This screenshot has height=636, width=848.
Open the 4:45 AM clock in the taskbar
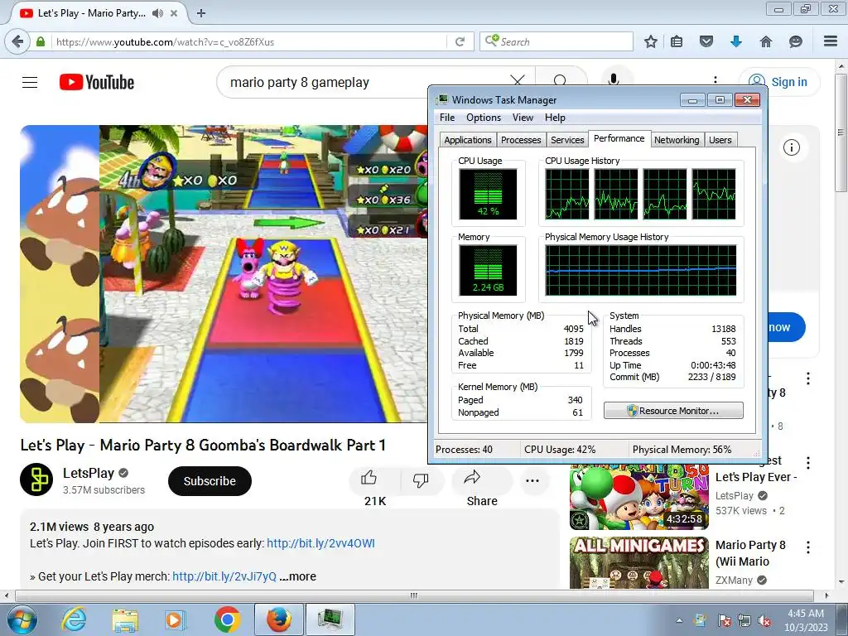(805, 619)
